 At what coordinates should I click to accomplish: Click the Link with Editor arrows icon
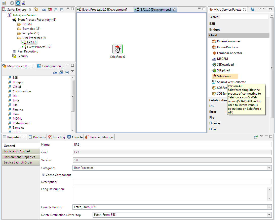(x=36, y=10)
